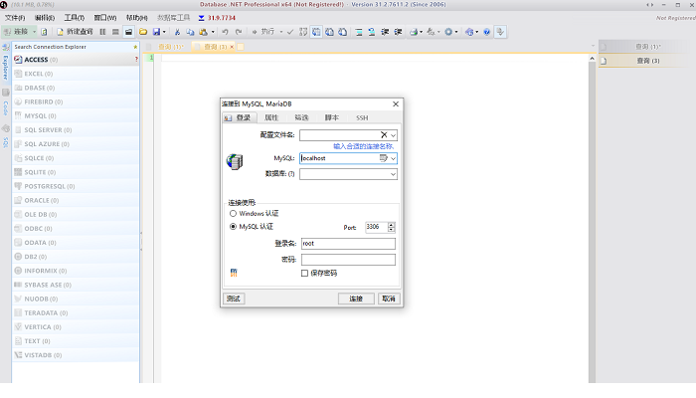Viewport: 696px width, 398px height.
Task: Select MySQL 认证 radio button
Action: [233, 227]
